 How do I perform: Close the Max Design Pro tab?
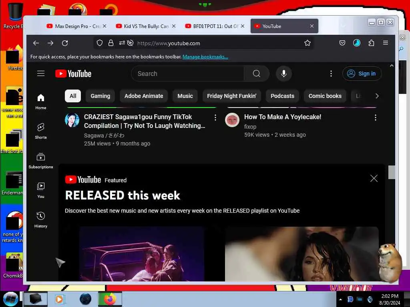(x=105, y=26)
